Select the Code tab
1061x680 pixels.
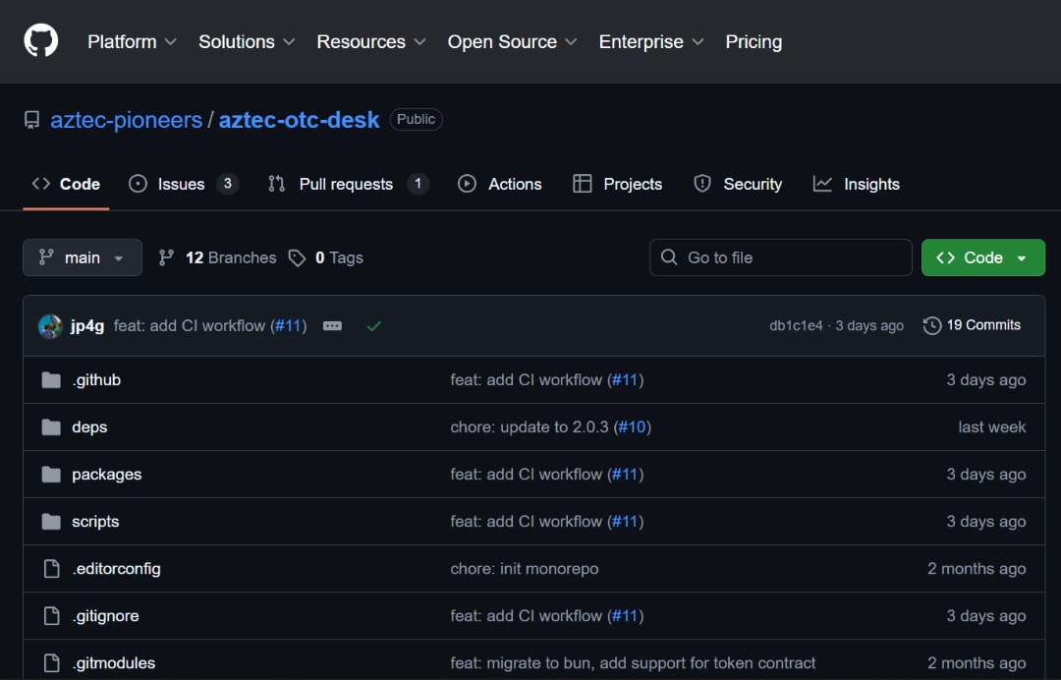tap(66, 184)
